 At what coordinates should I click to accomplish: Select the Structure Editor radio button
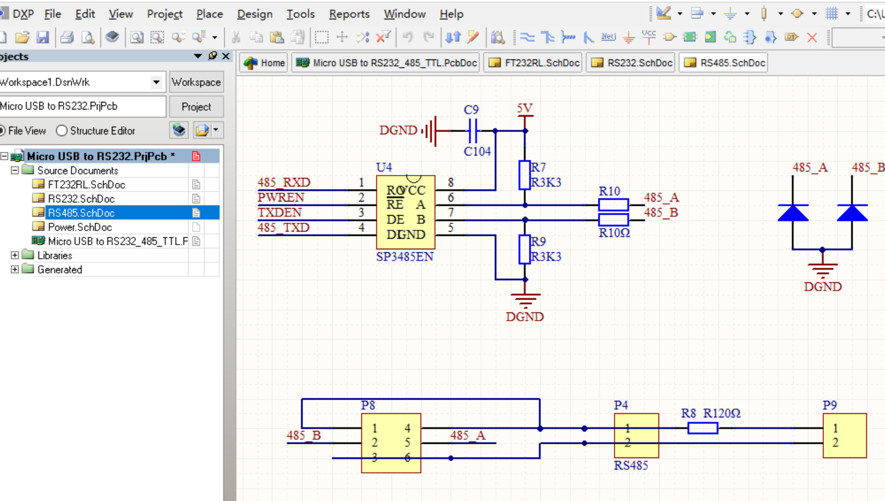[x=61, y=130]
